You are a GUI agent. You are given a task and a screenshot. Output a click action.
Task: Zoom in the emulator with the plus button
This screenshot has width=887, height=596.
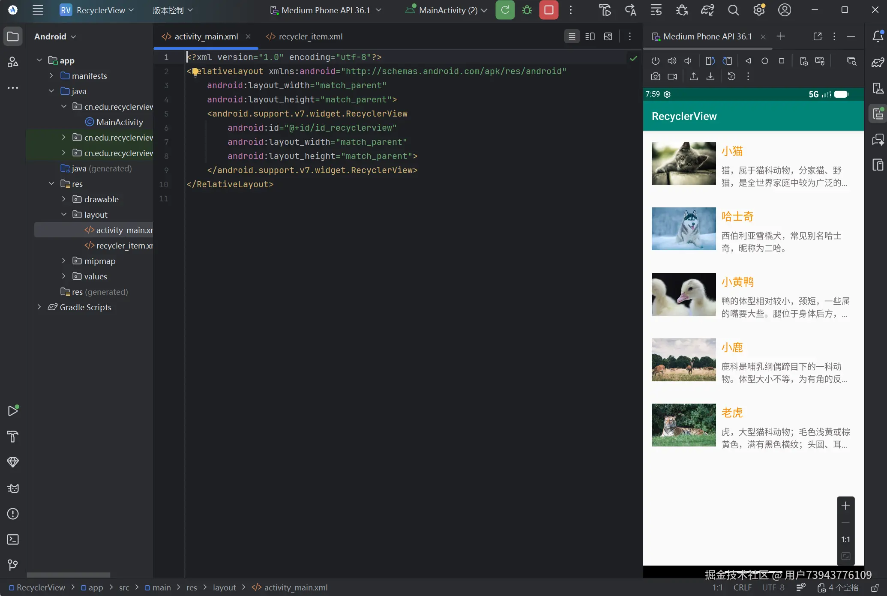point(845,506)
